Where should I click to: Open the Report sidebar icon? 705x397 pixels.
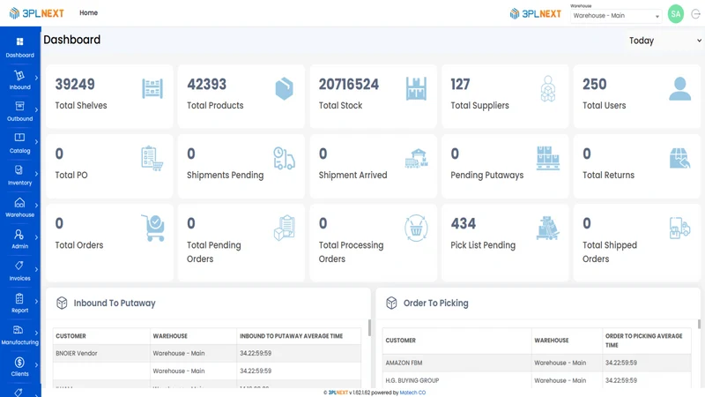coord(19,298)
